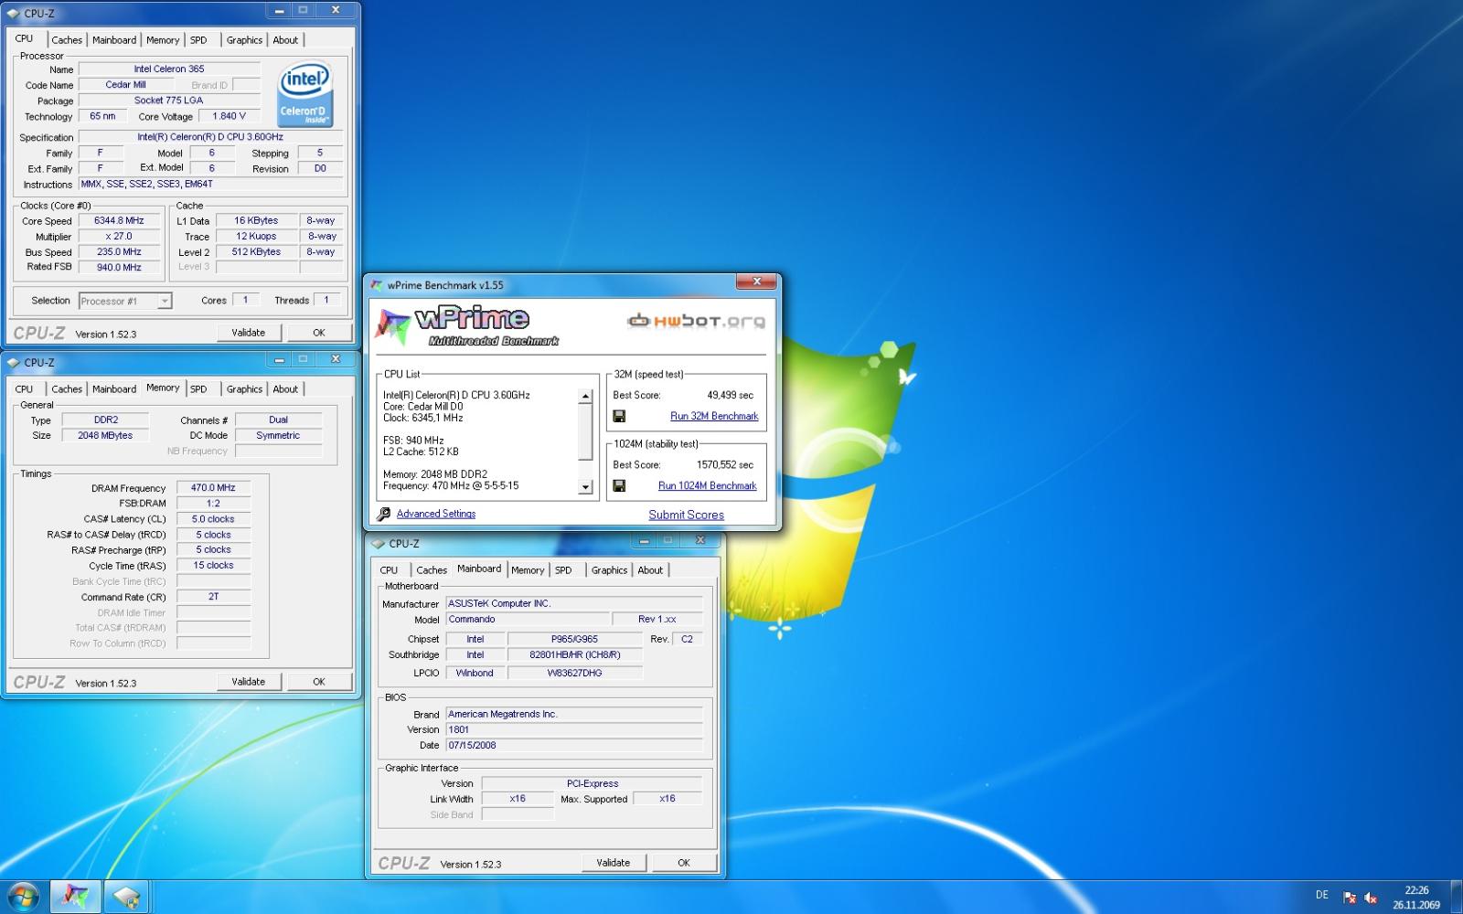Click Validate in Mainboard CPU-Z window
Screen dimensions: 1463x914
point(613,863)
